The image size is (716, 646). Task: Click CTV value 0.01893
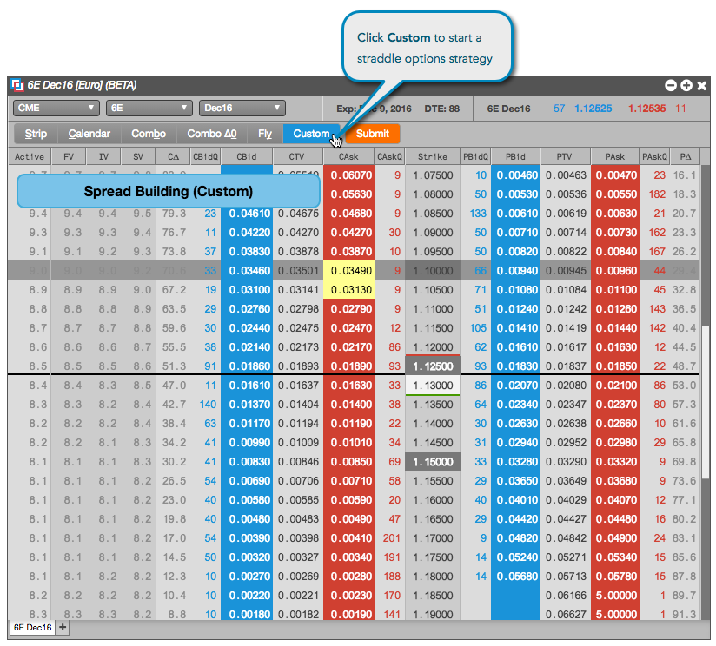(x=298, y=366)
